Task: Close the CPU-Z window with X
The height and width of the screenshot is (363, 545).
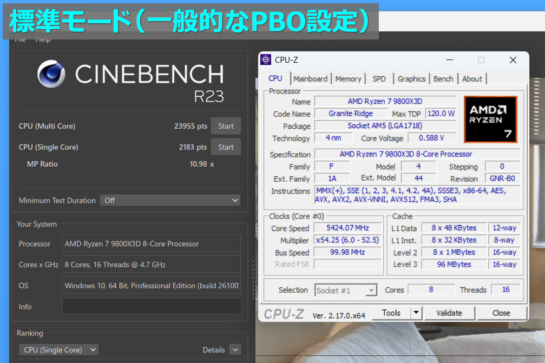Action: click(x=513, y=60)
